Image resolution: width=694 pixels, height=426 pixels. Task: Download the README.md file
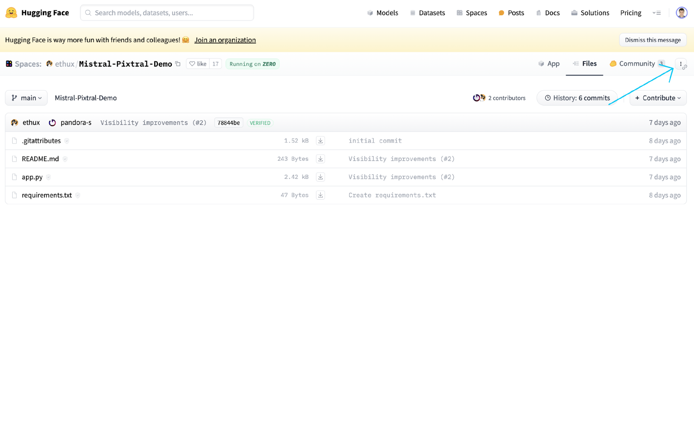(x=320, y=159)
